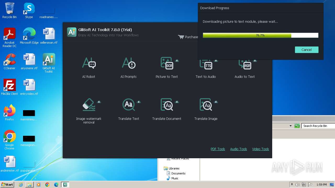Screen dimensions: 335x188
Task: Launch Picture to Text OCR tool
Action: click(x=167, y=68)
